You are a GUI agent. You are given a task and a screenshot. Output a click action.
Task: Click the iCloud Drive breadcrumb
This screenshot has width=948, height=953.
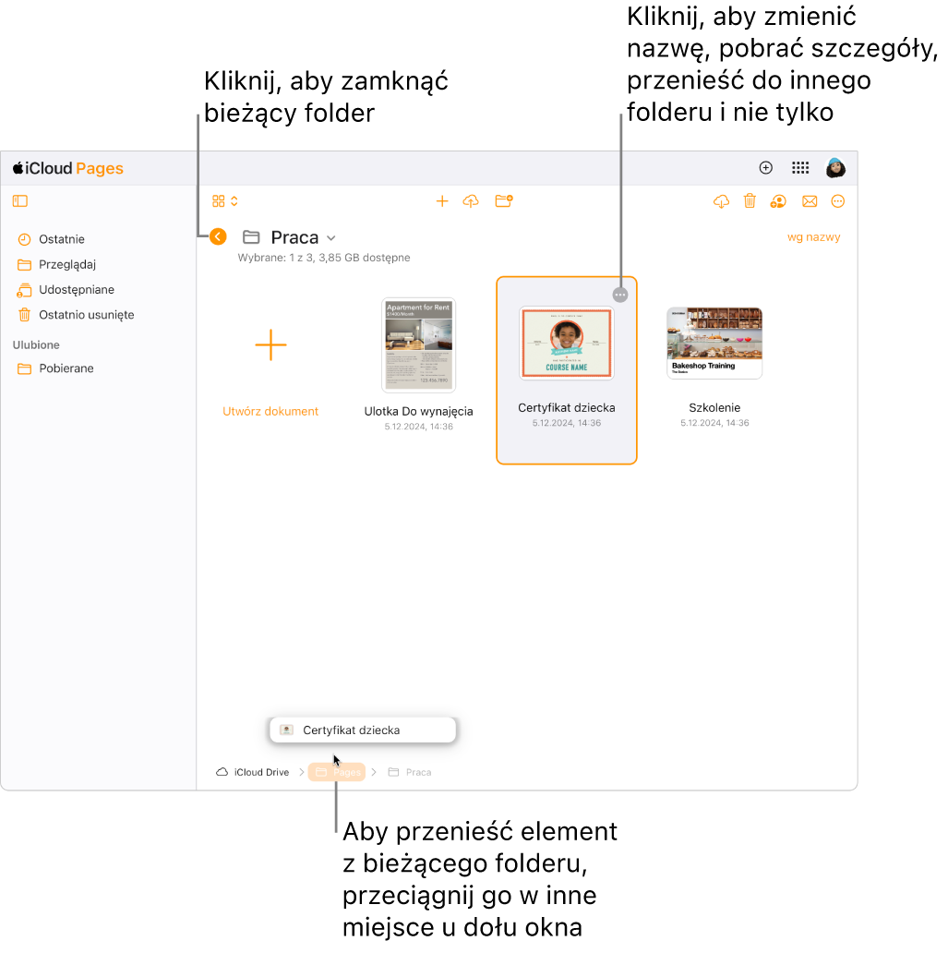[x=253, y=772]
